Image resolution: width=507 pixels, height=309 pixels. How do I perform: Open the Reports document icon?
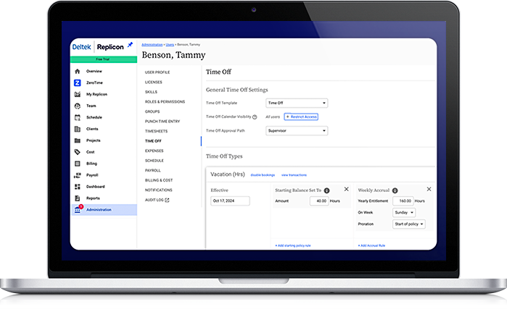(x=78, y=198)
